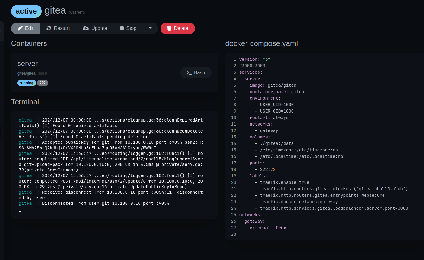
Task: Click the docker-compose.yaml heading
Action: (x=262, y=43)
